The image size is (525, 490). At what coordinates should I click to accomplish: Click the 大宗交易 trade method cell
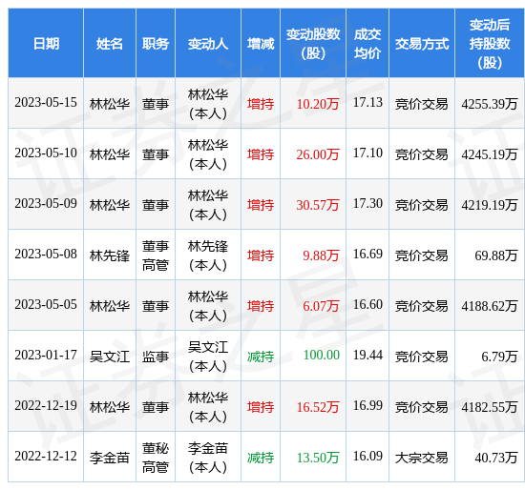coord(422,458)
